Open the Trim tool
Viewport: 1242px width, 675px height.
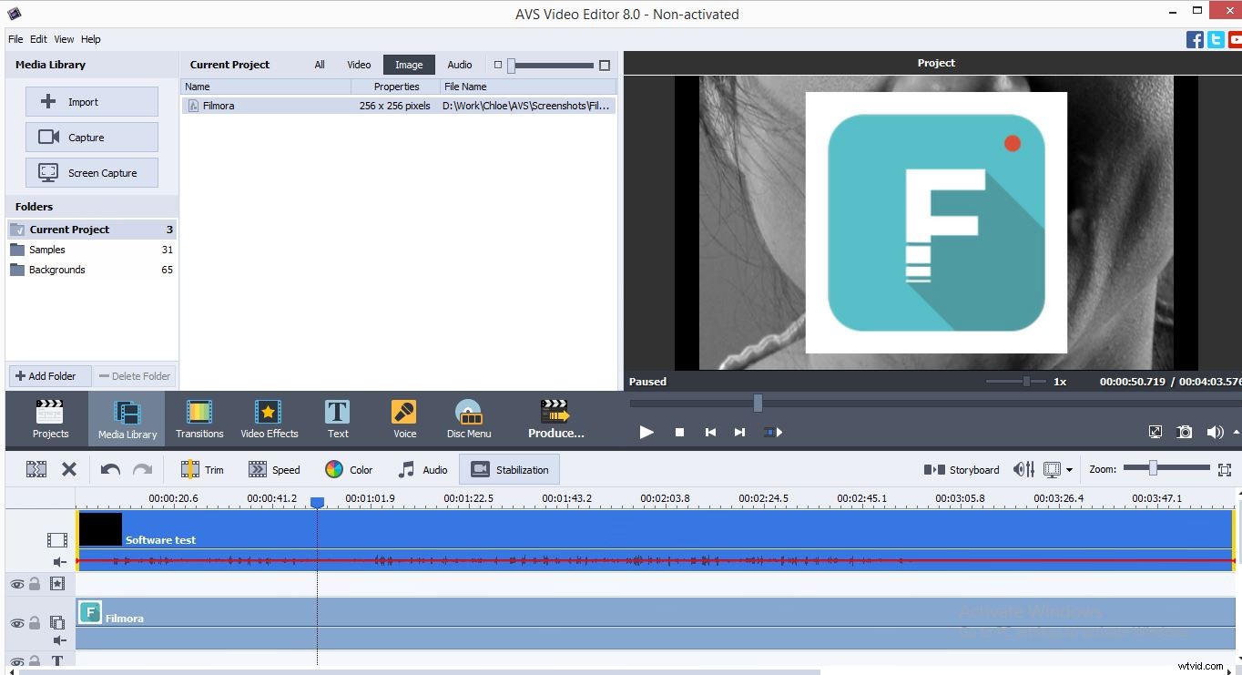[x=202, y=469]
